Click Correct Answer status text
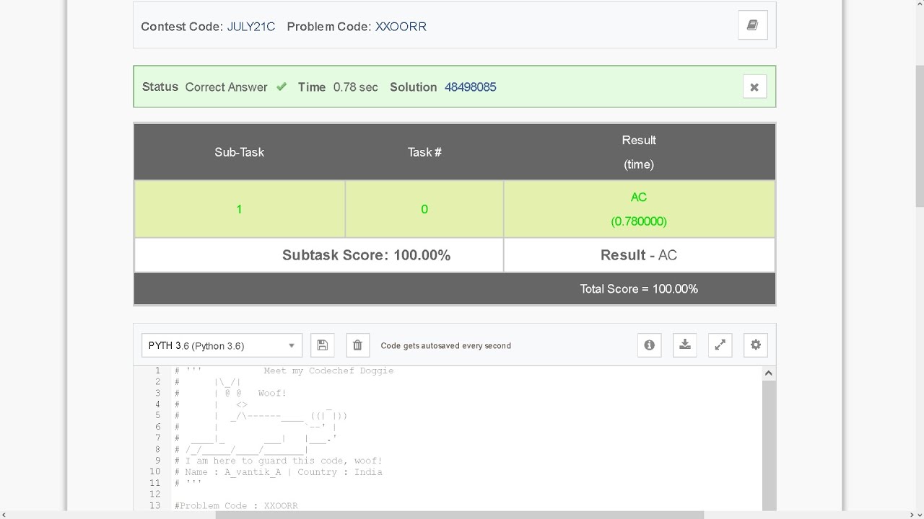The image size is (924, 519). 226,87
